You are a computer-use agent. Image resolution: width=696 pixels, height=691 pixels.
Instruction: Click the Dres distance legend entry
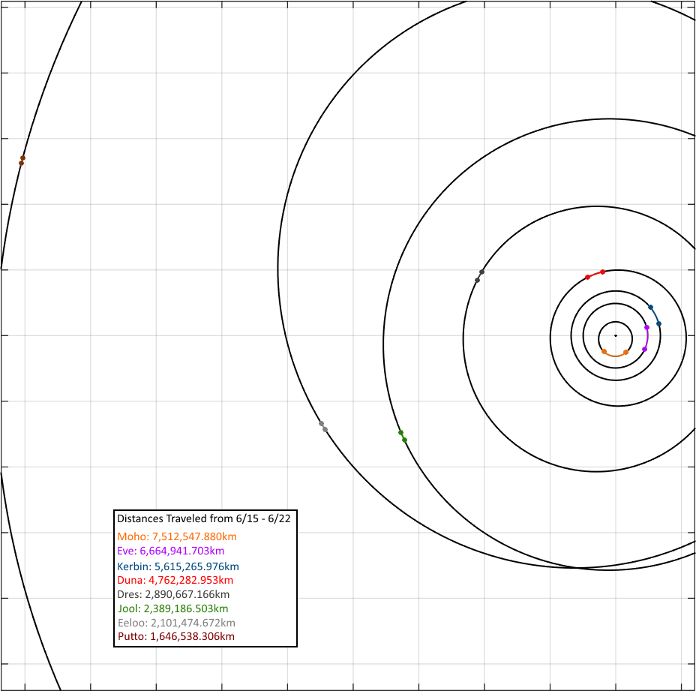coord(173,594)
